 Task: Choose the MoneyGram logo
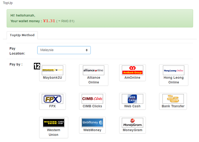(x=132, y=122)
